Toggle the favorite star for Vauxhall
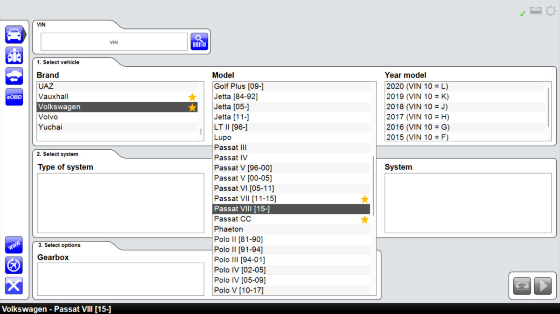 [x=192, y=97]
